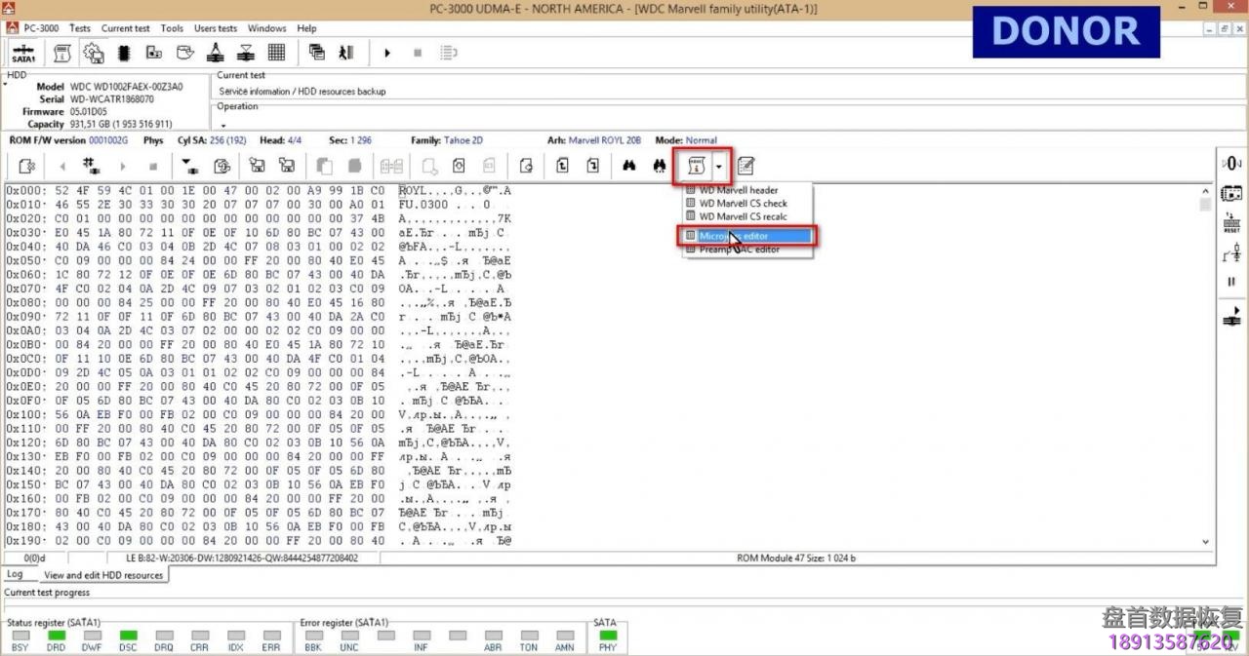Switch to the Log tab
Image resolution: width=1249 pixels, height=656 pixels.
(x=15, y=574)
